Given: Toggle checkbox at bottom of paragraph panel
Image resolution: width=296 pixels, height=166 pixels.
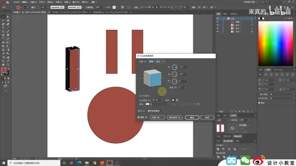Looking at the screenshot, I should pyautogui.click(x=259, y=103).
